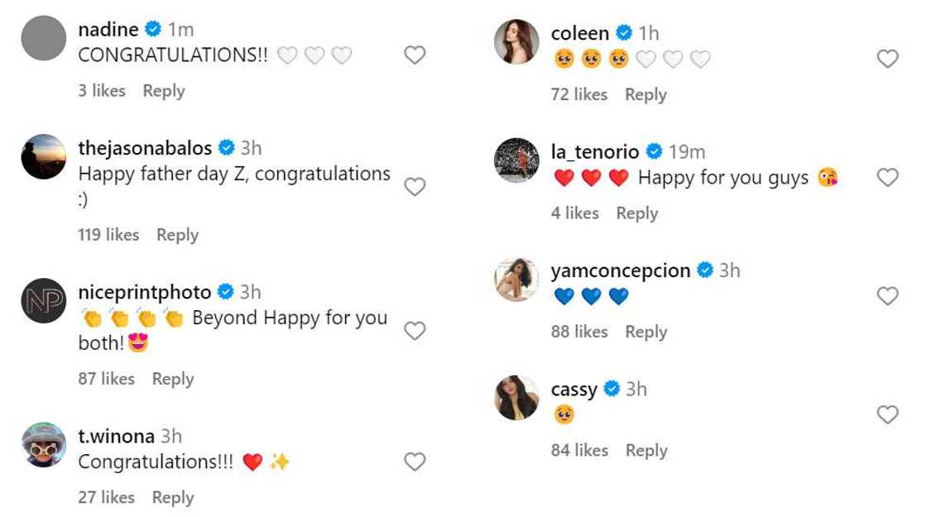
Task: Open niceprintphoto's NP profile picture
Action: pyautogui.click(x=43, y=300)
